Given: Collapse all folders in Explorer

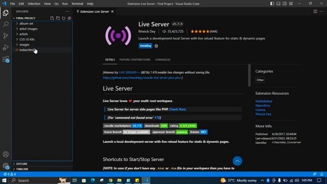Looking at the screenshot, I should click(69, 18).
